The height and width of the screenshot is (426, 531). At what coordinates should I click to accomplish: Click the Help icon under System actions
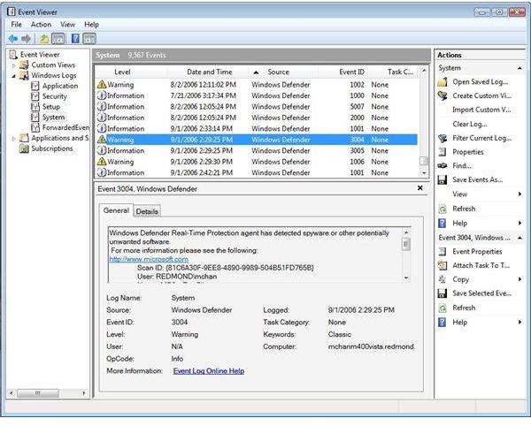(x=442, y=223)
